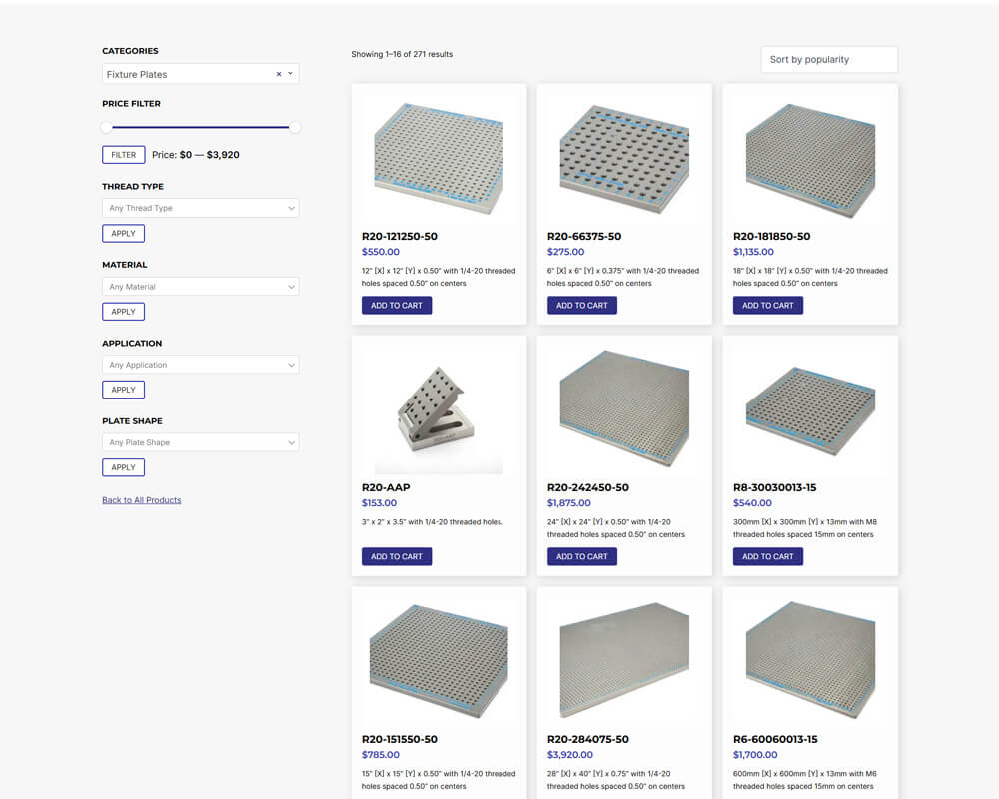Open the R8-30030013-15 product title
The height and width of the screenshot is (799, 999).
point(774,488)
